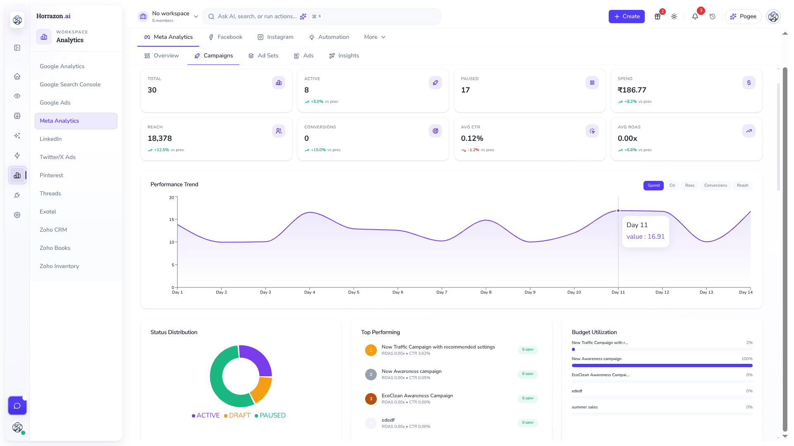Open the Campaigns sub-tab
This screenshot has width=794, height=446.
213,56
